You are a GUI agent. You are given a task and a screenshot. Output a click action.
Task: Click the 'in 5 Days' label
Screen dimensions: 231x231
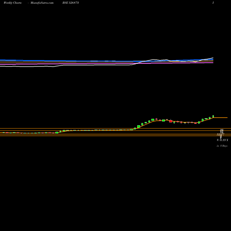(x=222, y=146)
